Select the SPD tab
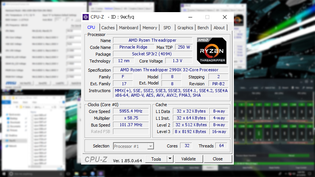This screenshot has height=177, width=315. click(167, 28)
